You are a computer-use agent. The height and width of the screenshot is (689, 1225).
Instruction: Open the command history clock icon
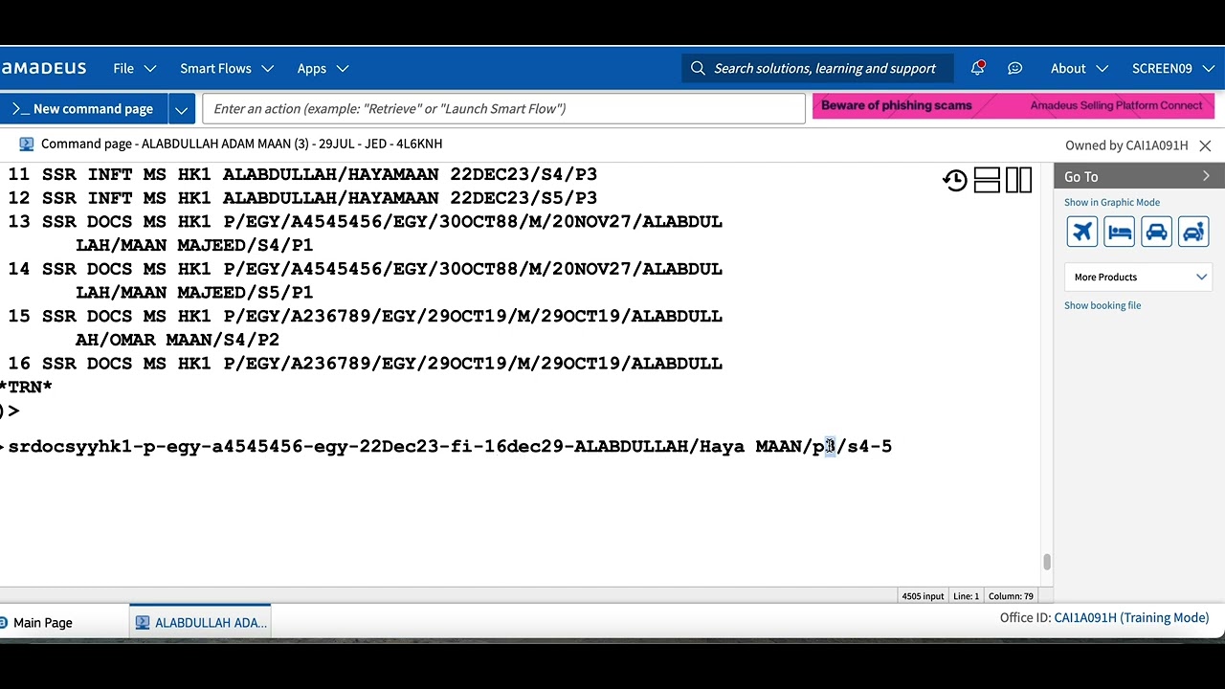[x=955, y=180]
